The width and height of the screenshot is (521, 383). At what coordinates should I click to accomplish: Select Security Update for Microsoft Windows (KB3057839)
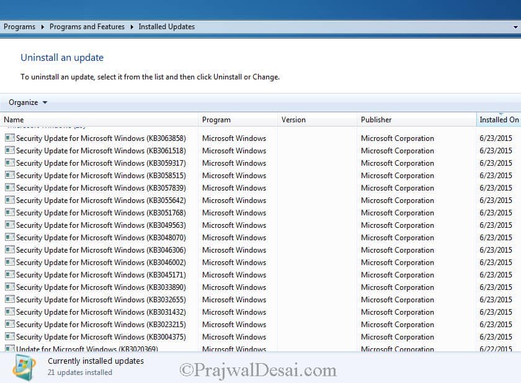(x=101, y=188)
